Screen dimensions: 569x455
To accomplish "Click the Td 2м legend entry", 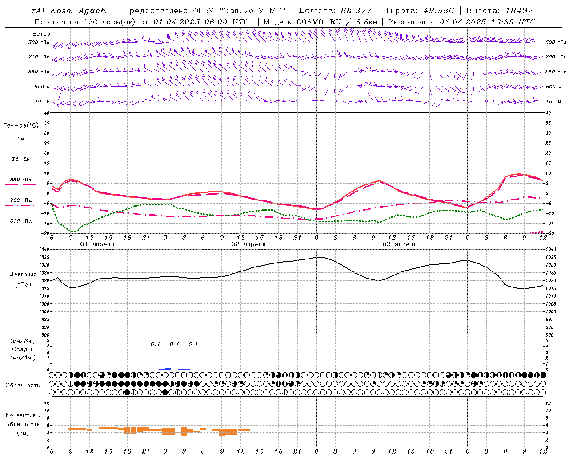I will tap(21, 159).
